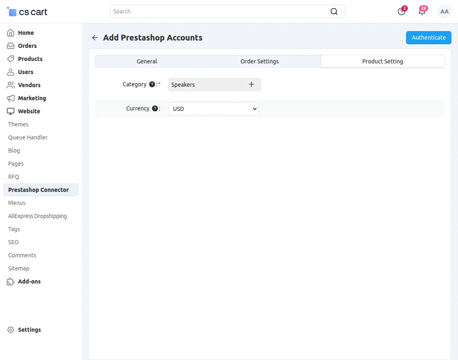Open the help center icon in header

[402, 11]
